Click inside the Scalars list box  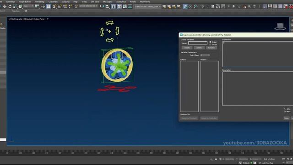[189, 87]
